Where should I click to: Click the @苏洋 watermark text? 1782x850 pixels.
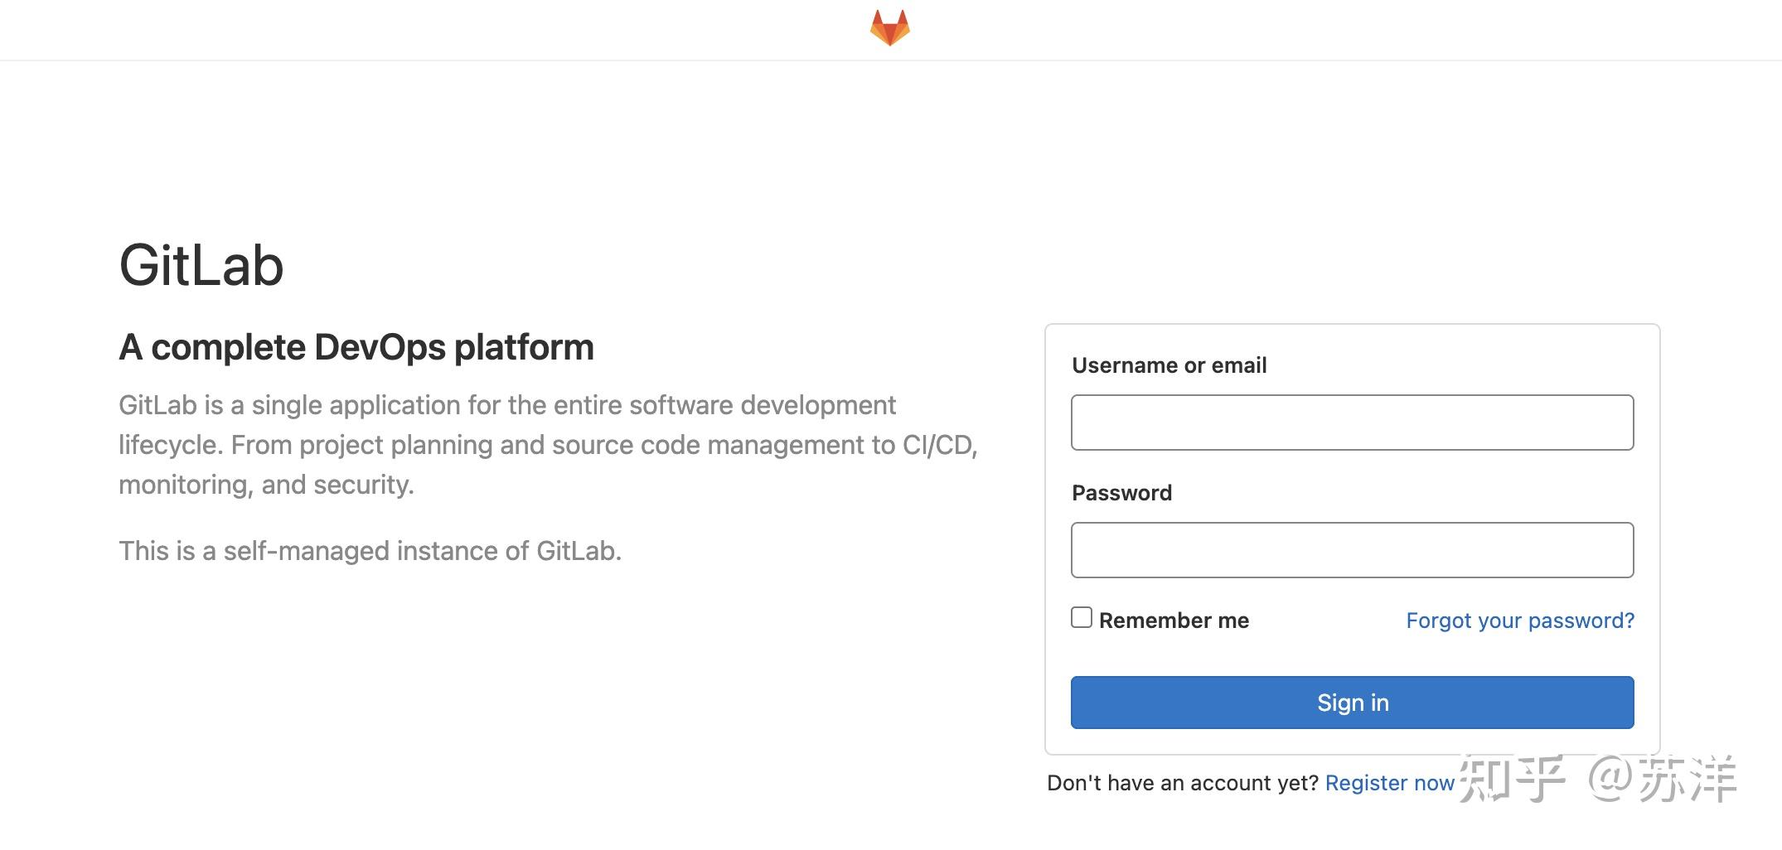[1662, 779]
